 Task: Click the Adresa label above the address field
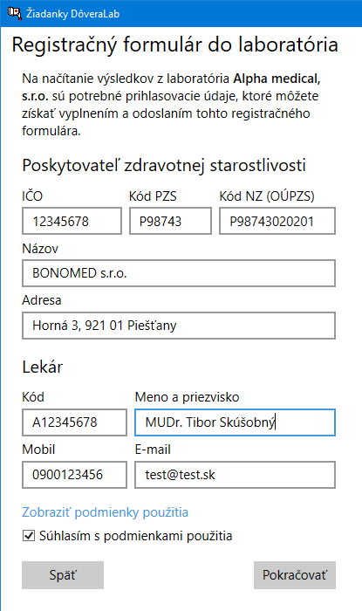tap(42, 300)
